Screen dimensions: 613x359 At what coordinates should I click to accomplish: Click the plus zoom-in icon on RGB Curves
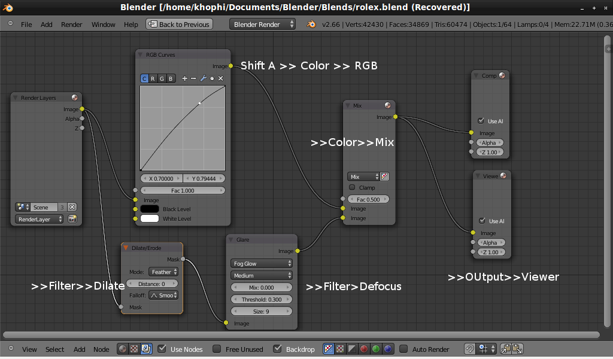[184, 78]
